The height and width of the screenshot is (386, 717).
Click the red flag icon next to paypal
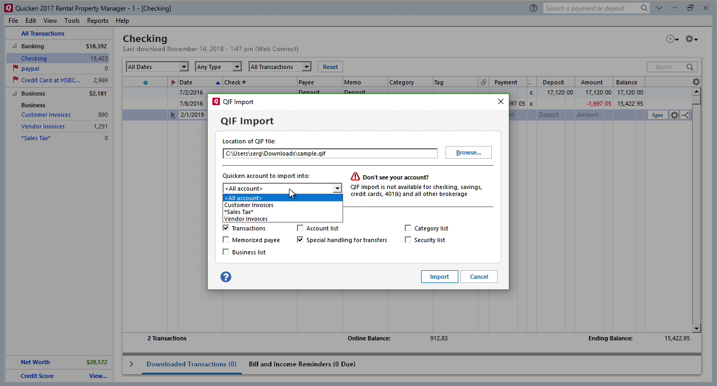15,68
